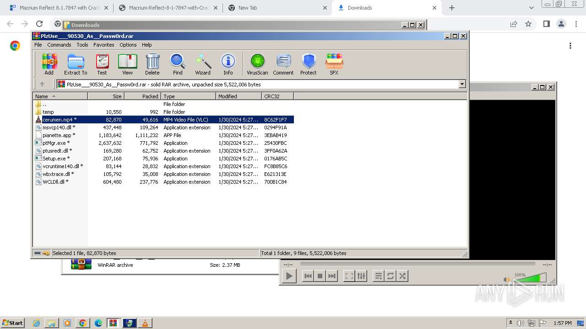
Task: Switch to the New Tab browser tab
Action: click(x=277, y=8)
